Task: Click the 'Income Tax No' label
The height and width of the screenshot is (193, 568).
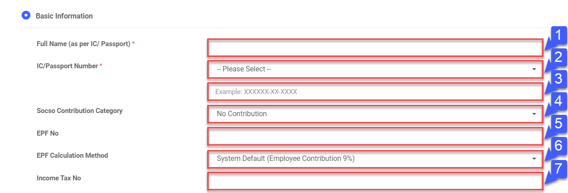Action: 58,178
